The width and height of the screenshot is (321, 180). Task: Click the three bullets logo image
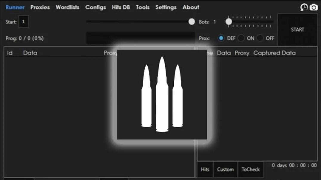[162, 94]
